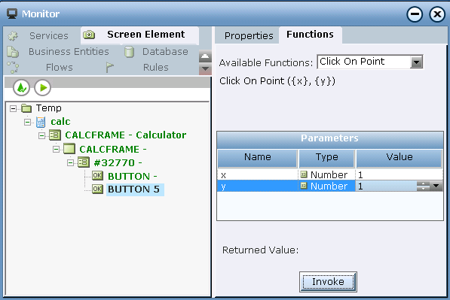The width and height of the screenshot is (450, 300).
Task: Click the green capture arrow icon
Action: pyautogui.click(x=21, y=88)
